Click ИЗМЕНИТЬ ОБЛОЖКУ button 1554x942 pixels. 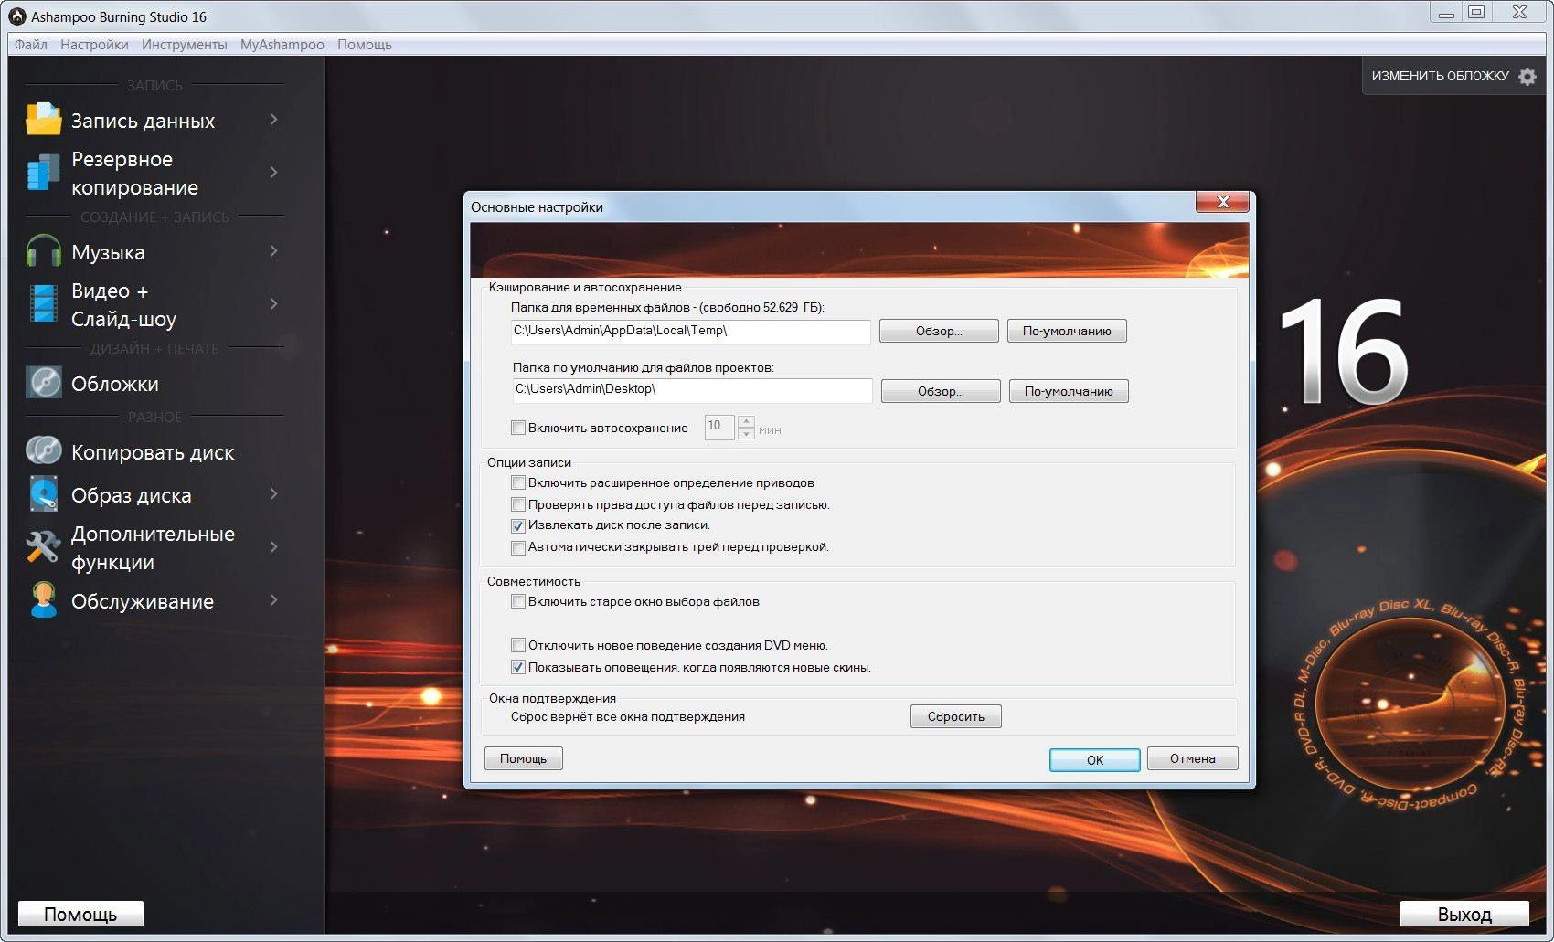[x=1453, y=76]
